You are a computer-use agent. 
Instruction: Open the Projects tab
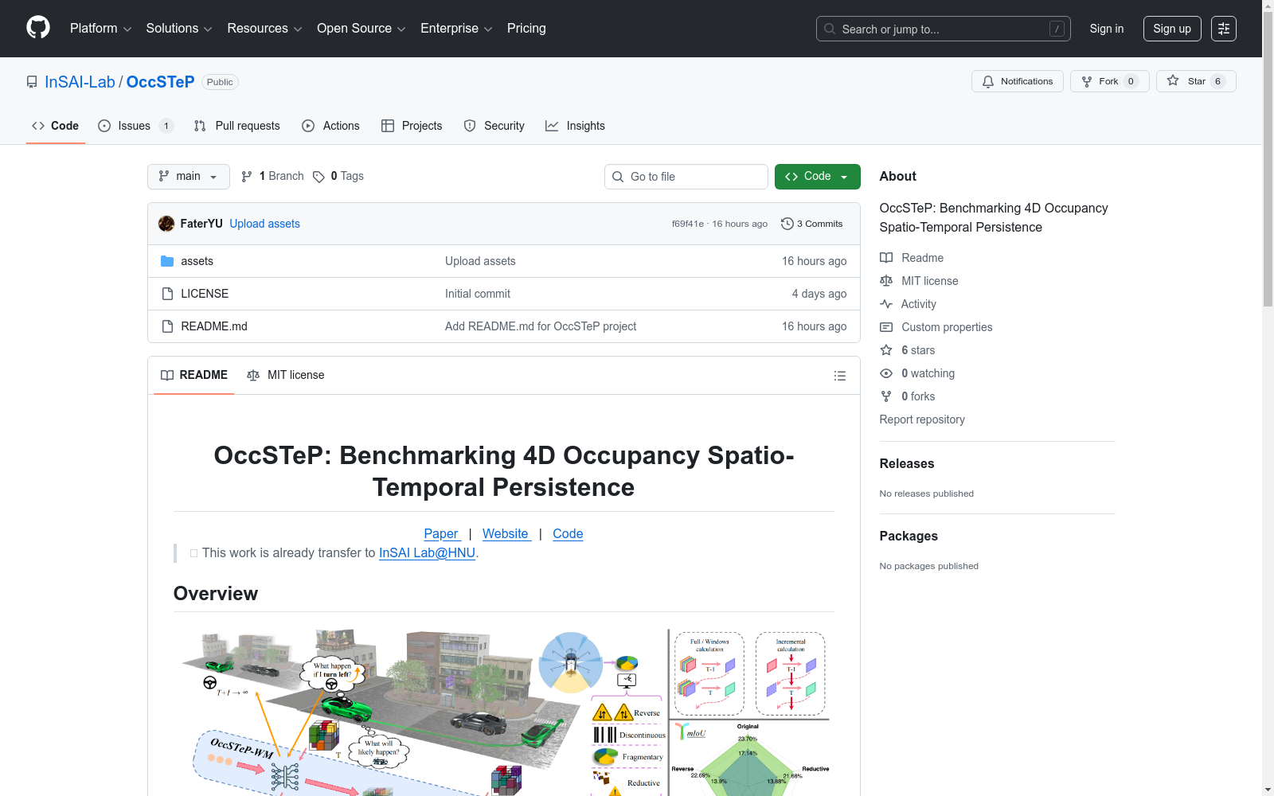(x=412, y=126)
